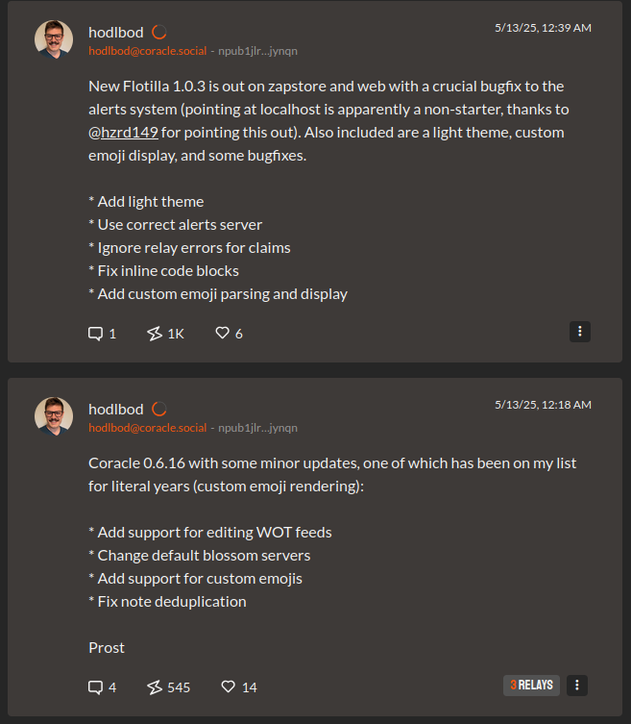Click hodlbod avatar on Flotilla post

(54, 39)
